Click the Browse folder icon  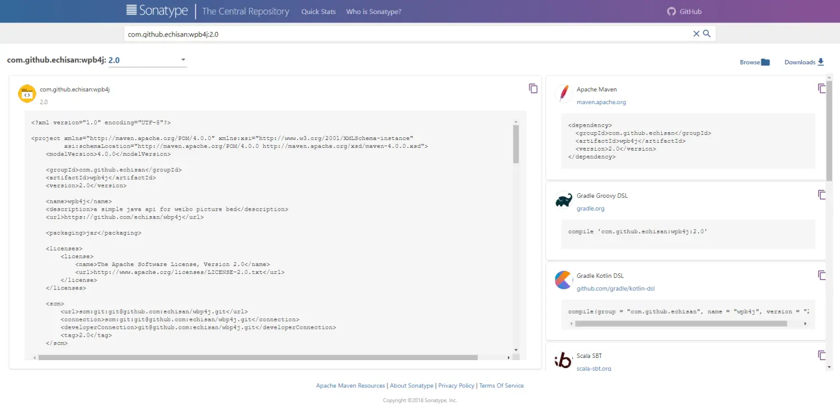coord(766,62)
